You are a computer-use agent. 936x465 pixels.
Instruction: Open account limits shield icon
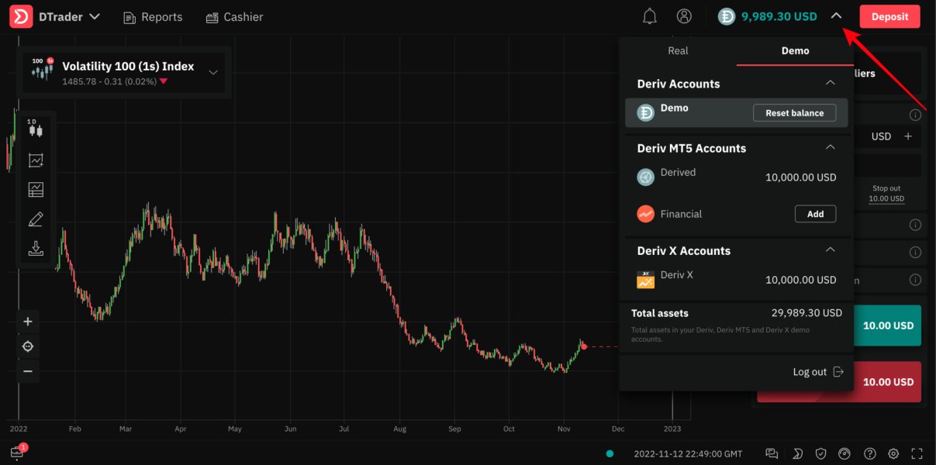(821, 453)
